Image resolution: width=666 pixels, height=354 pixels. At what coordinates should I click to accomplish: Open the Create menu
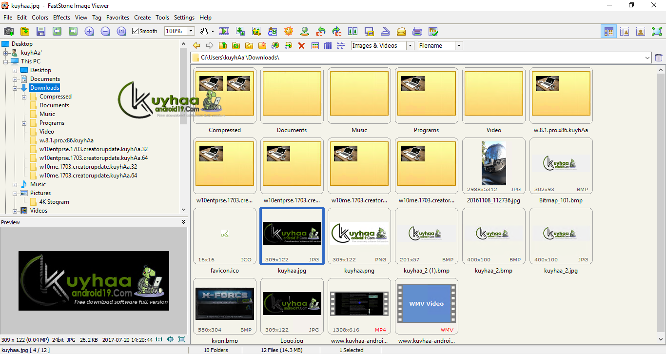tap(142, 18)
